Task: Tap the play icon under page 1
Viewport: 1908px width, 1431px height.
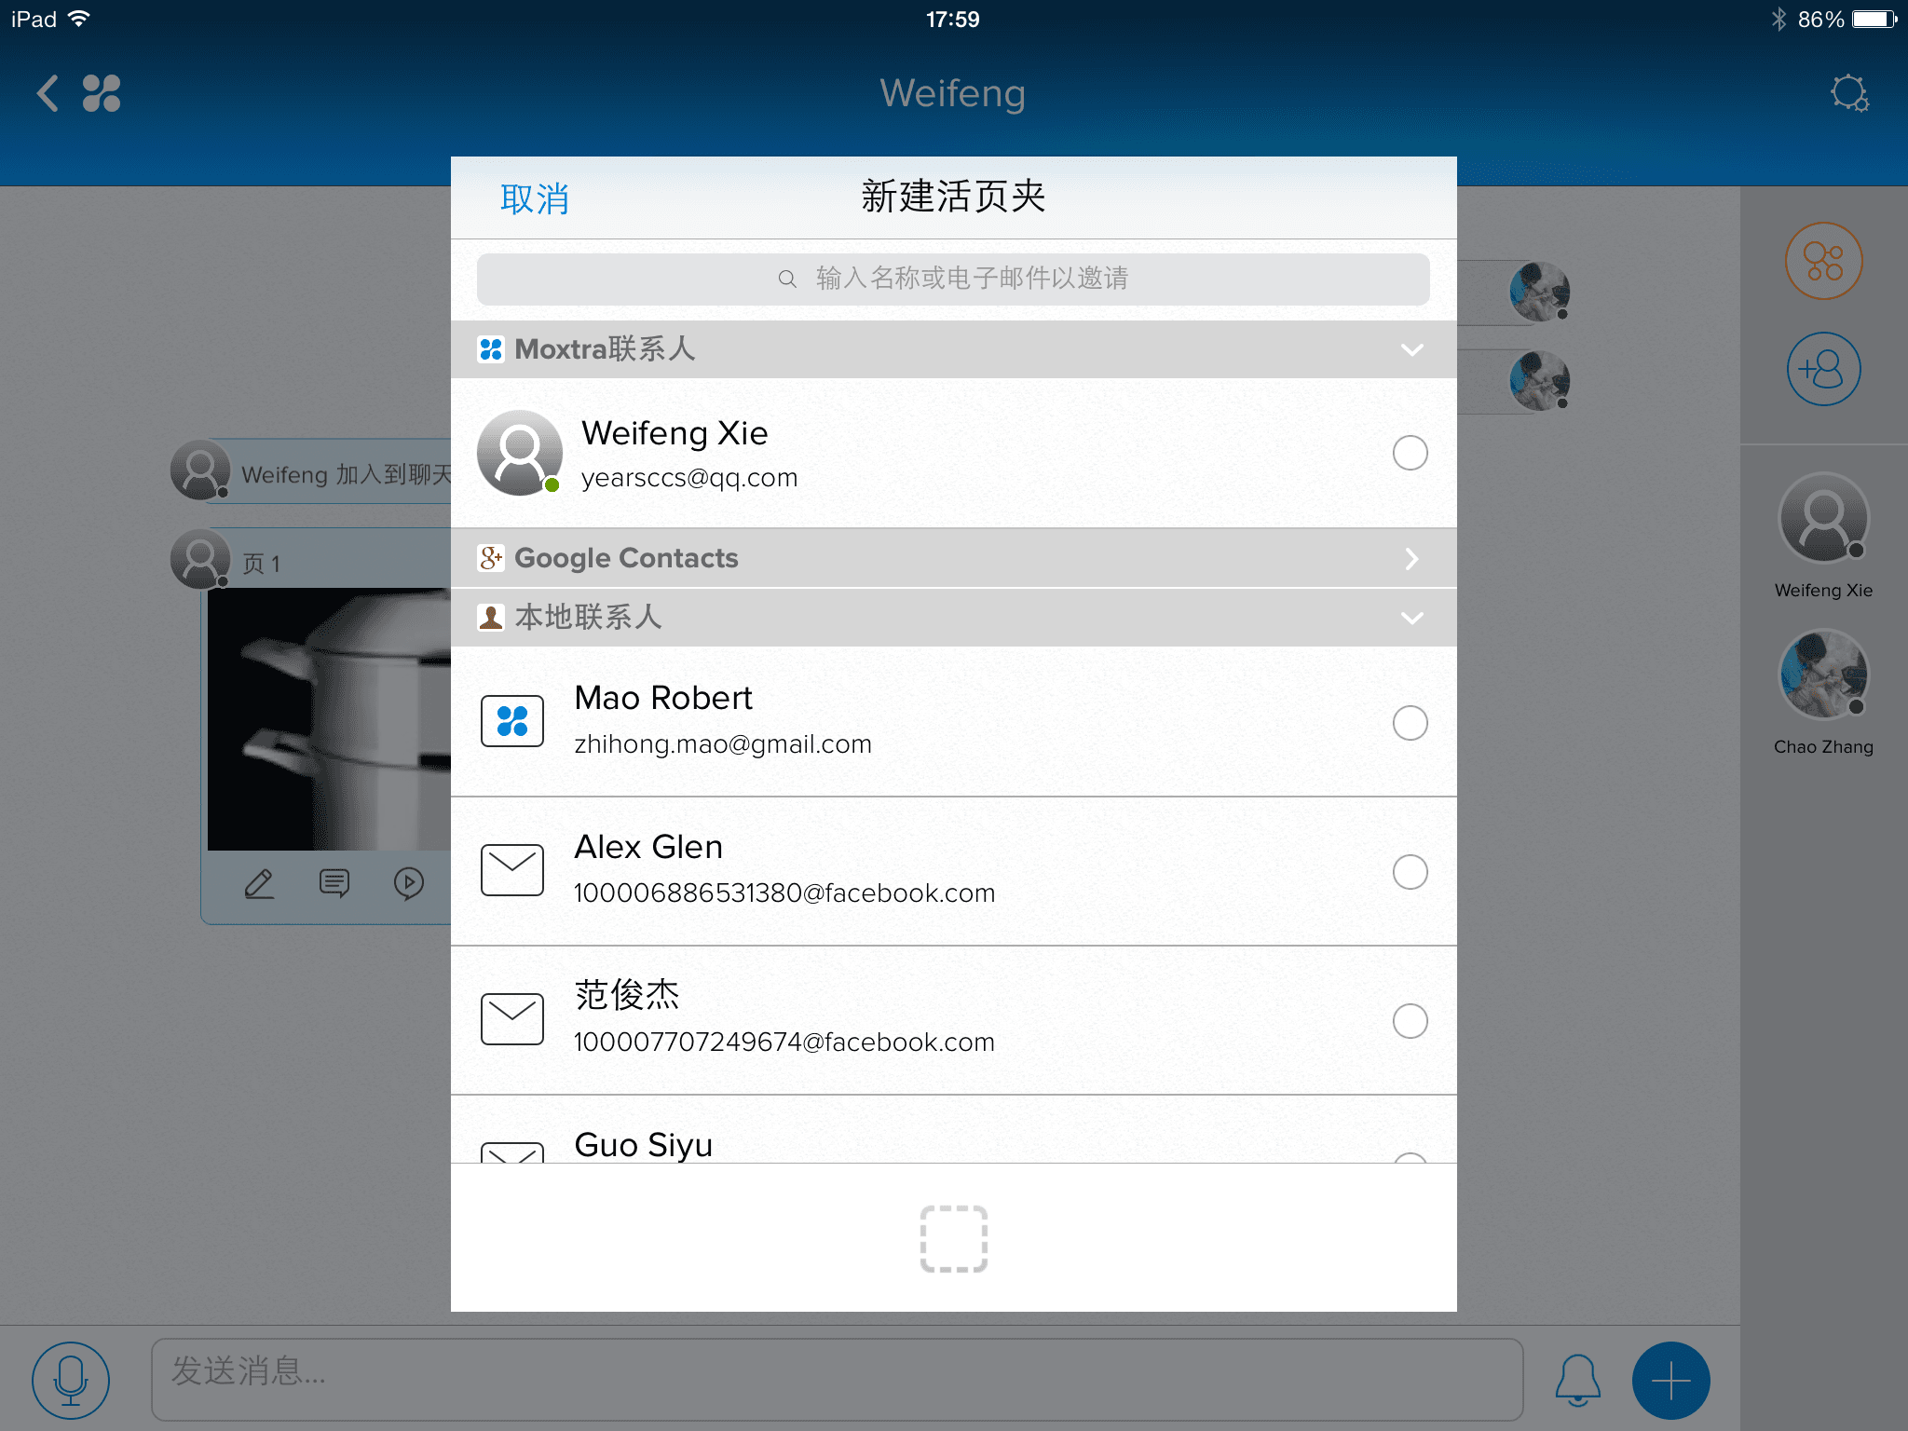Action: coord(409,883)
